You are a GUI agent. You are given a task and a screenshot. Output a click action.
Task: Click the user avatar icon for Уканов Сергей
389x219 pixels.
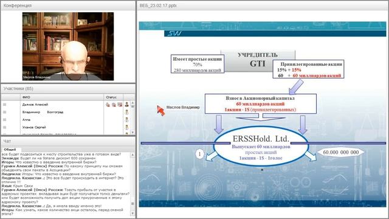[x=127, y=127]
